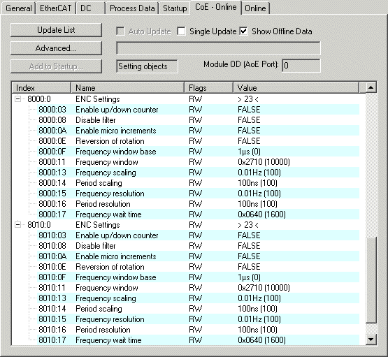Image resolution: width=388 pixels, height=357 pixels.
Task: Click FALSE value of 8010:0E row
Action: click(249, 267)
